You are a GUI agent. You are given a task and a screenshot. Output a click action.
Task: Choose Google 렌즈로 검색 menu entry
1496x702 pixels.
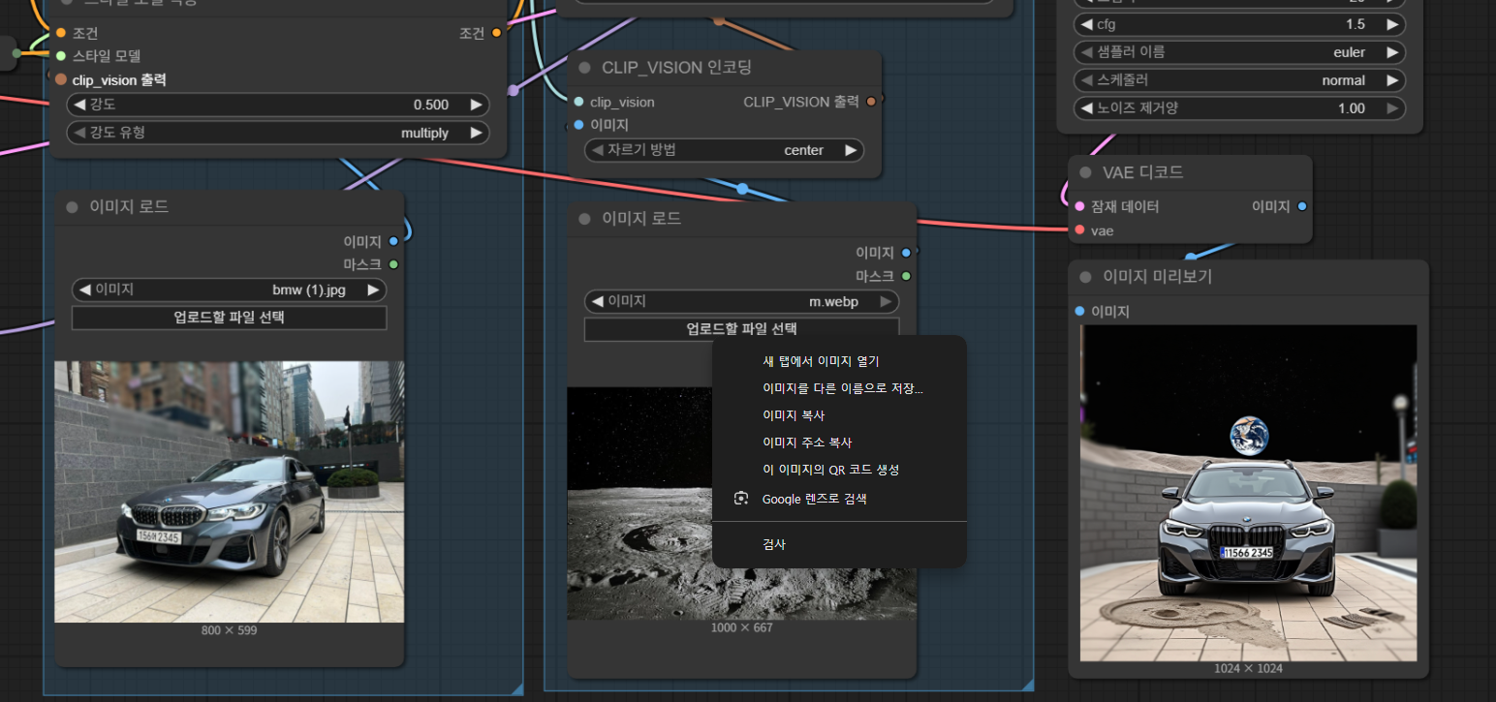pos(839,499)
